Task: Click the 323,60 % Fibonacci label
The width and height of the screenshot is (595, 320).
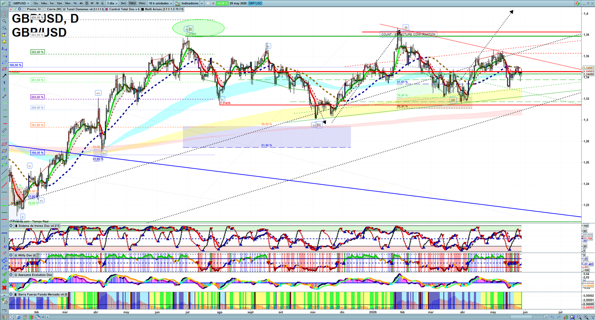Action: [37, 52]
